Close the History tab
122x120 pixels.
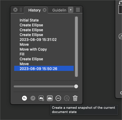click(x=44, y=10)
